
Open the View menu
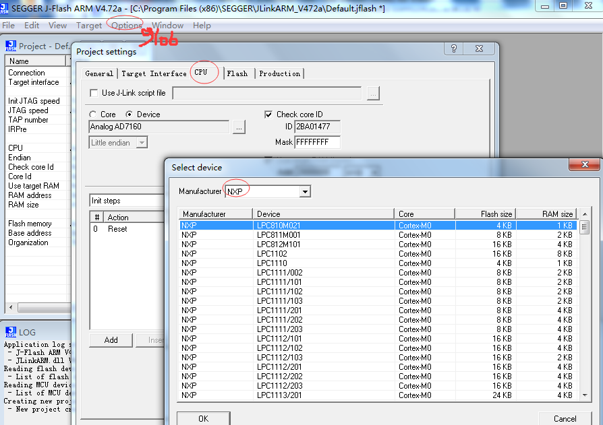pos(57,26)
